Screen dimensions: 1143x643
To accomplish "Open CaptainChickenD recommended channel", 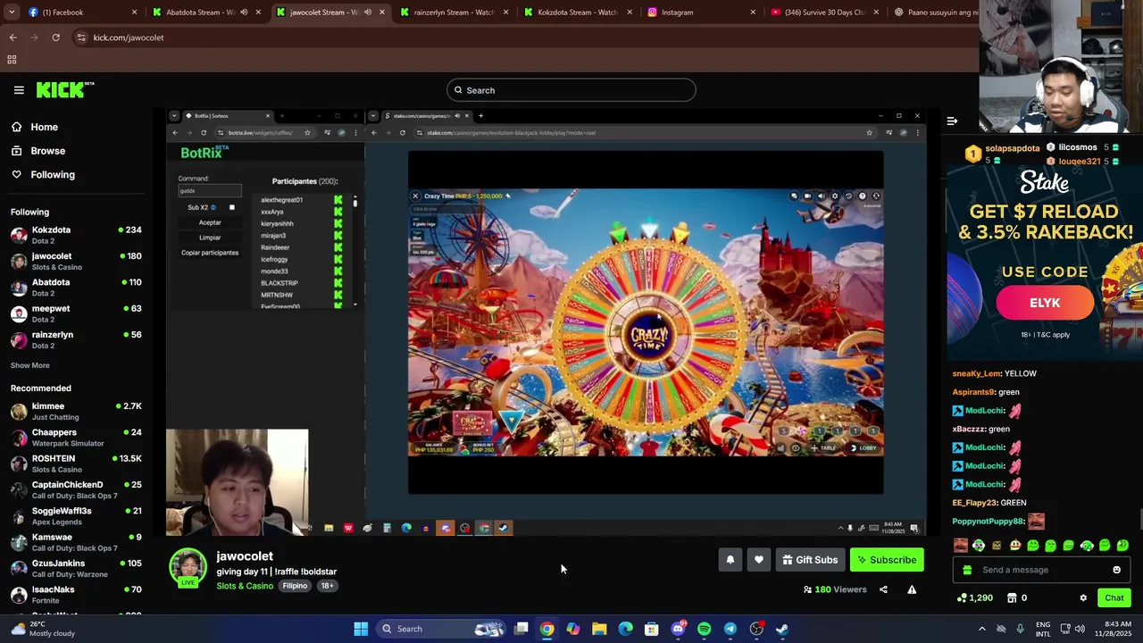I will coord(76,489).
